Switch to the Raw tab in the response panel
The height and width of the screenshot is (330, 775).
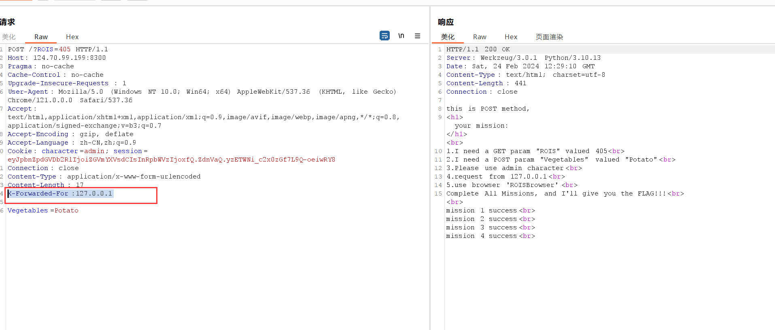click(x=480, y=37)
